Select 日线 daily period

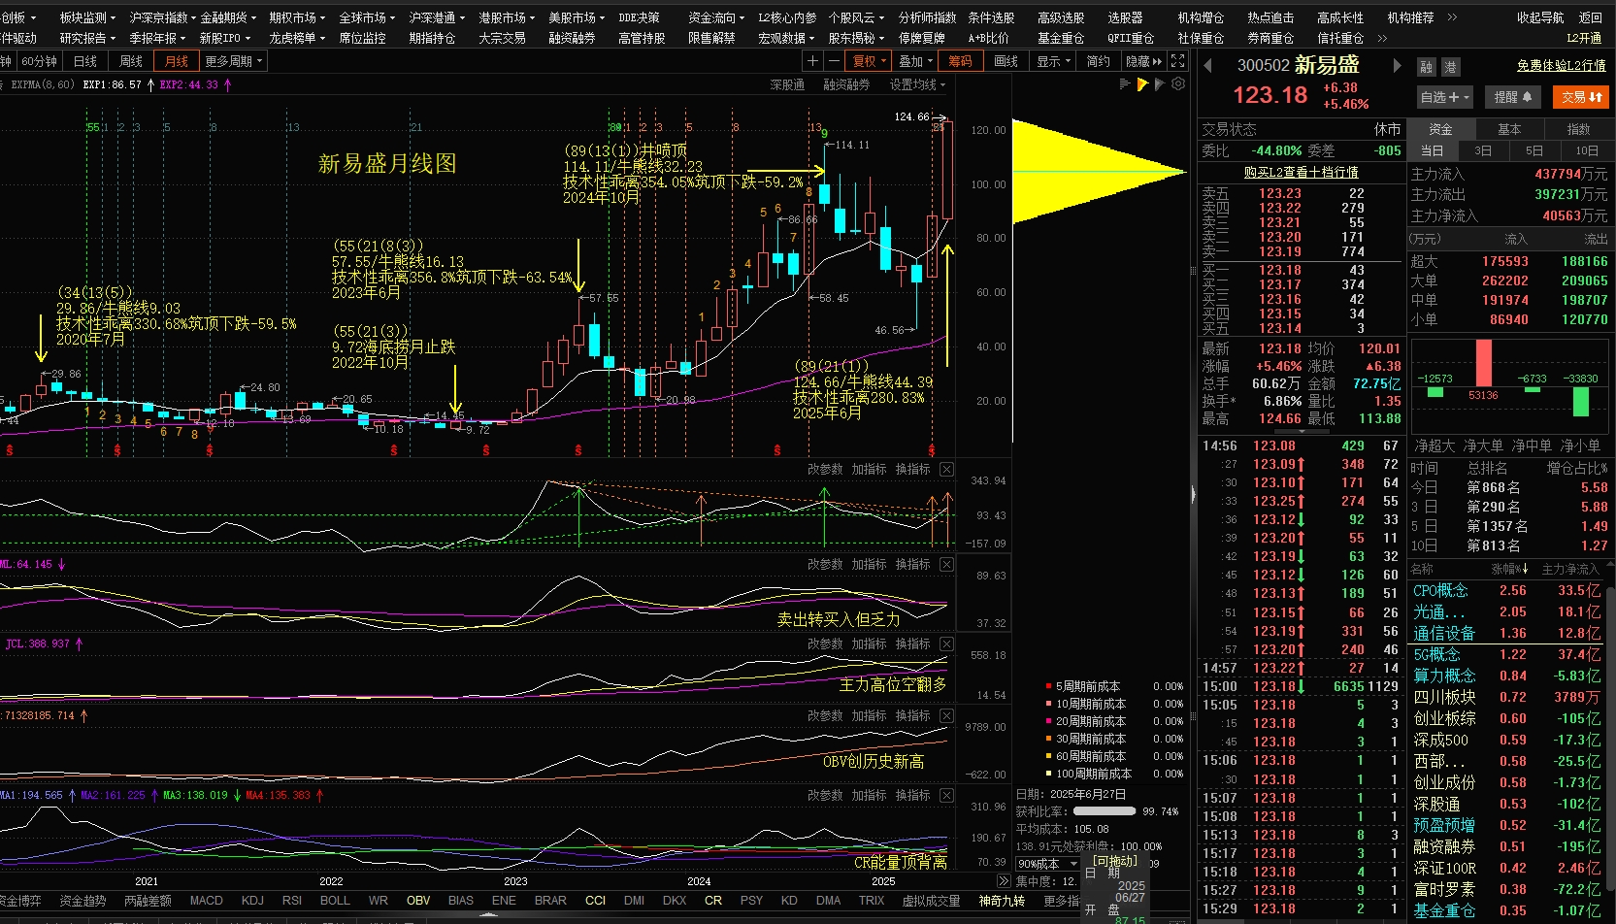coord(85,61)
